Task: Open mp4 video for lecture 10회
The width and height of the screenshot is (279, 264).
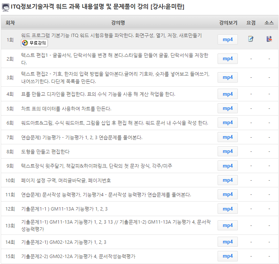Action: coord(228,180)
